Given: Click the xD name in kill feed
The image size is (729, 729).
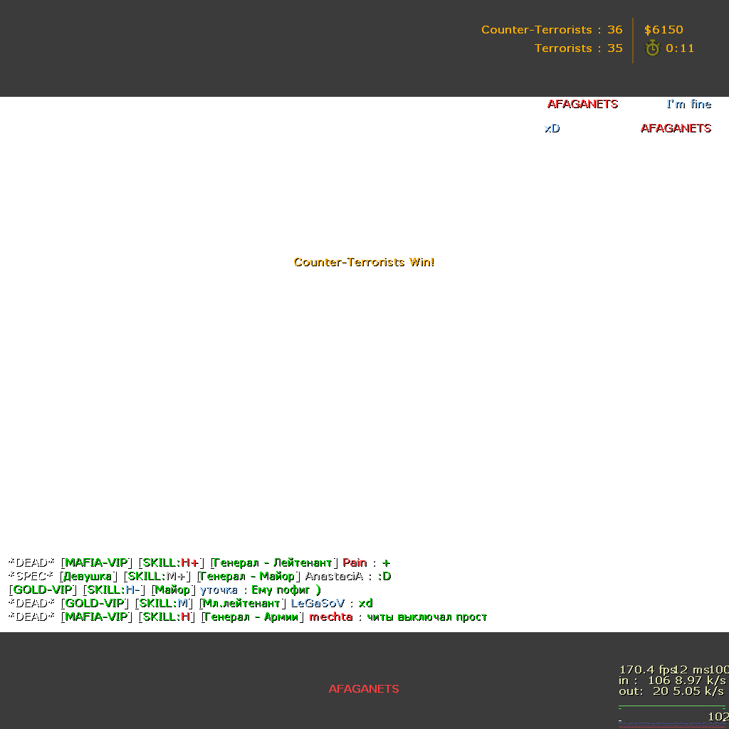Looking at the screenshot, I should (552, 128).
